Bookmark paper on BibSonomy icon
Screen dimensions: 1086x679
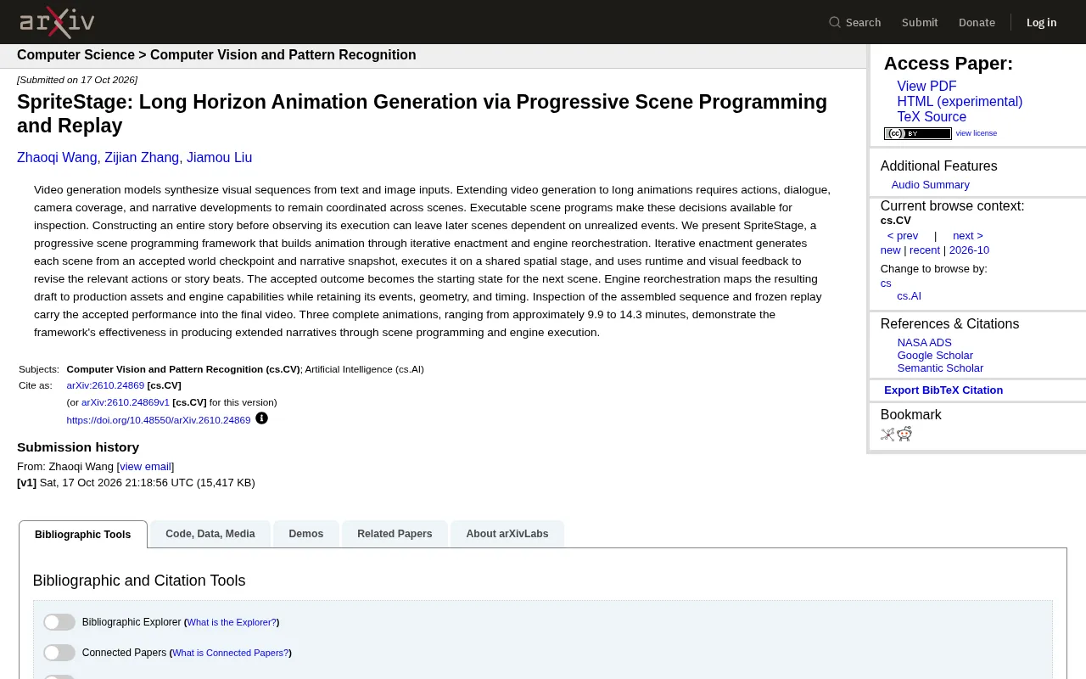[887, 435]
